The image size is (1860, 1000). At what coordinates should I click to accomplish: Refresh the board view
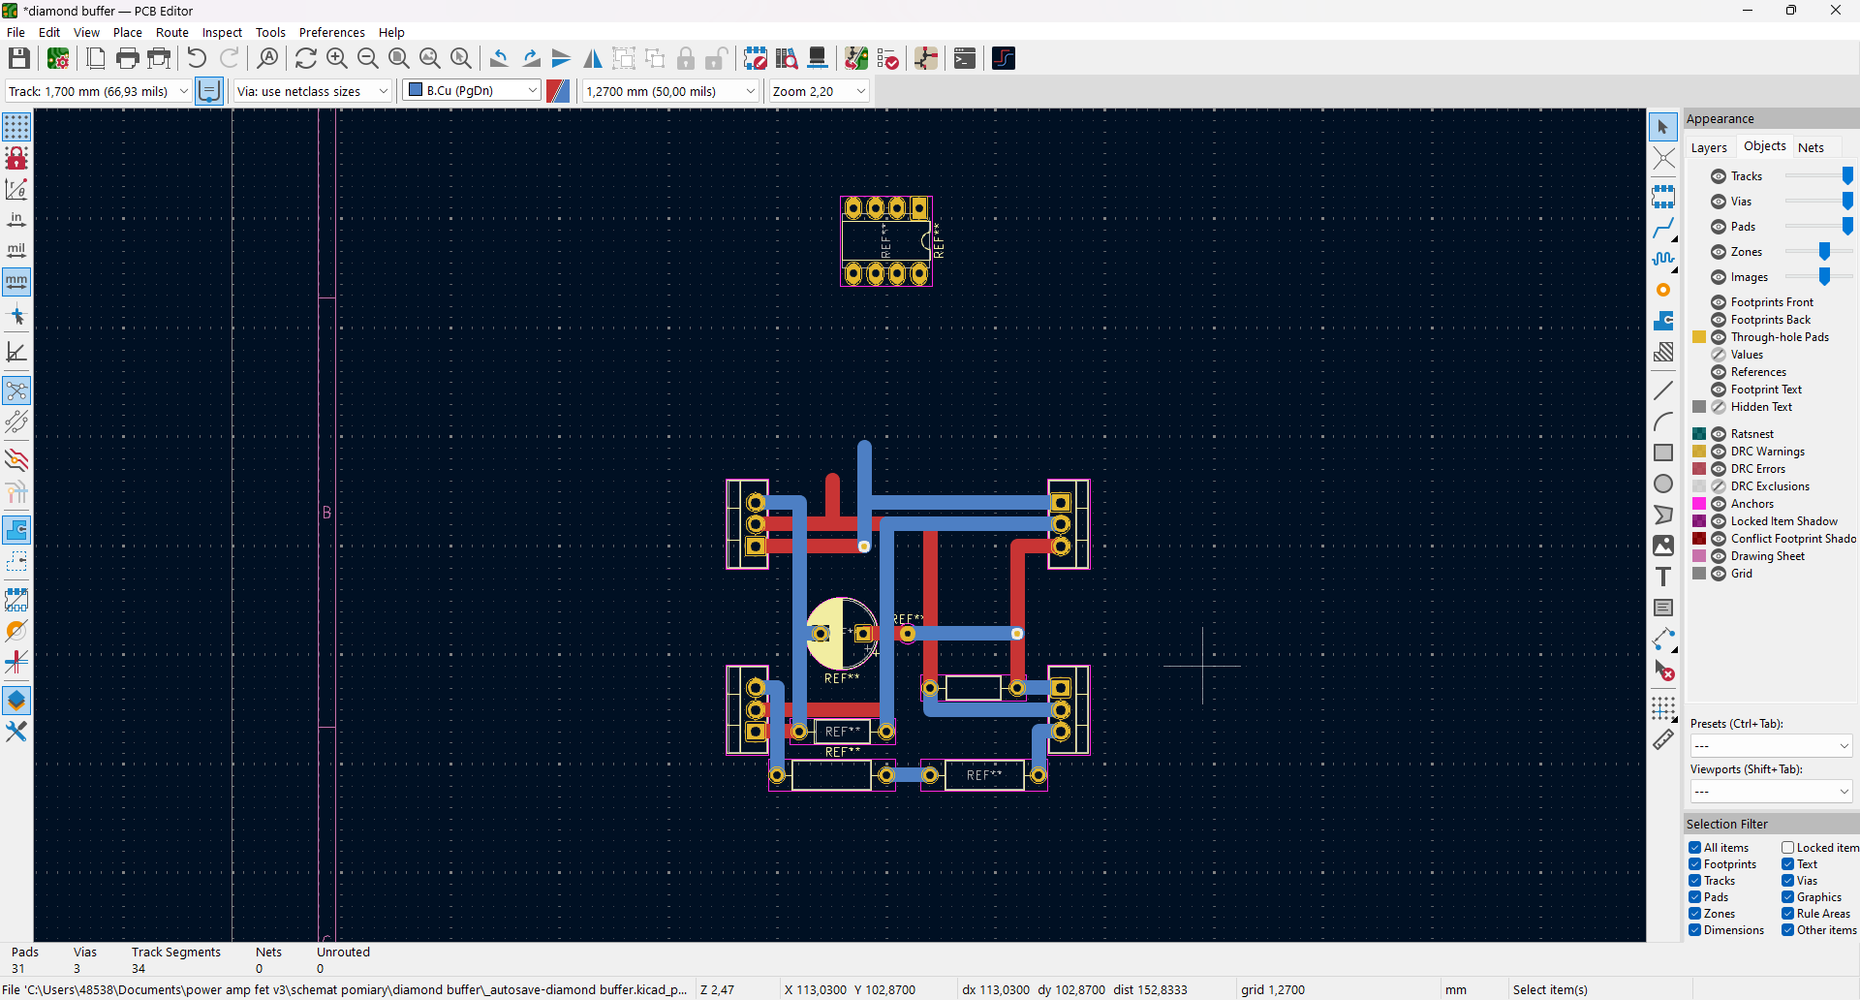point(306,58)
